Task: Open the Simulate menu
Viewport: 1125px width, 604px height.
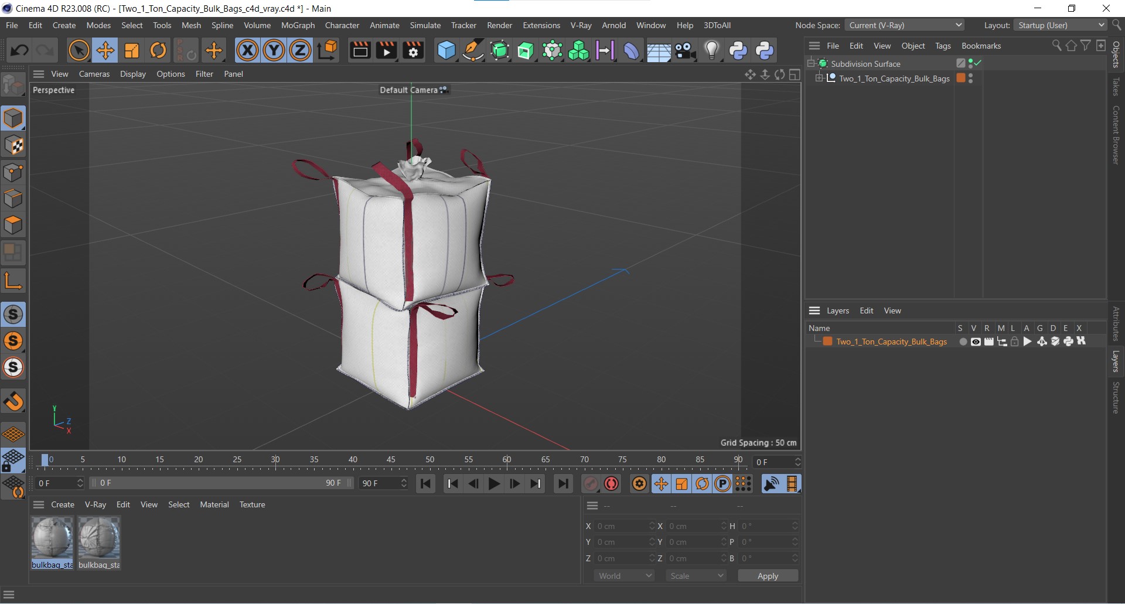Action: [x=425, y=25]
